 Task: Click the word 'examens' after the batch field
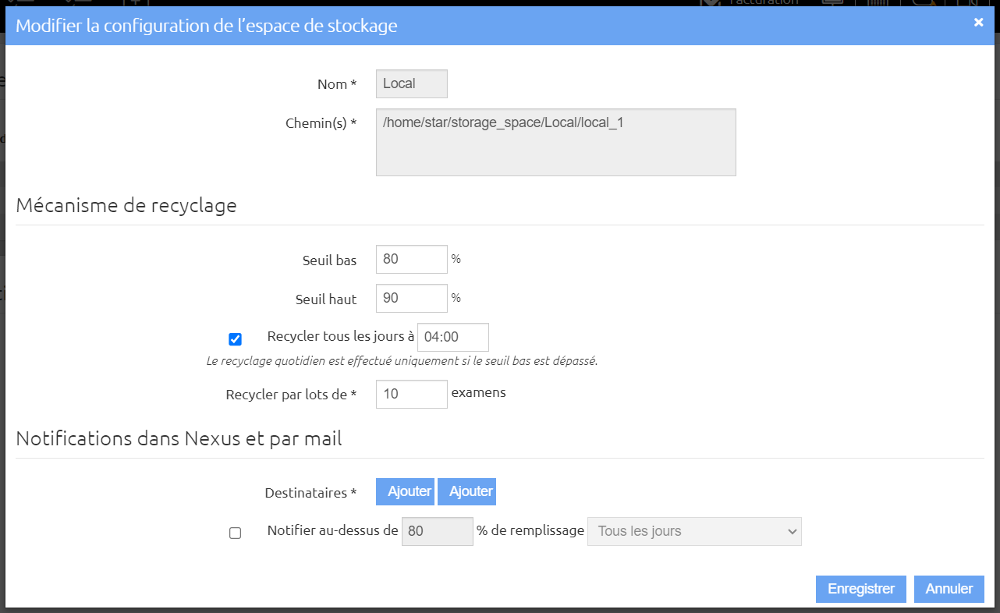[x=479, y=392]
